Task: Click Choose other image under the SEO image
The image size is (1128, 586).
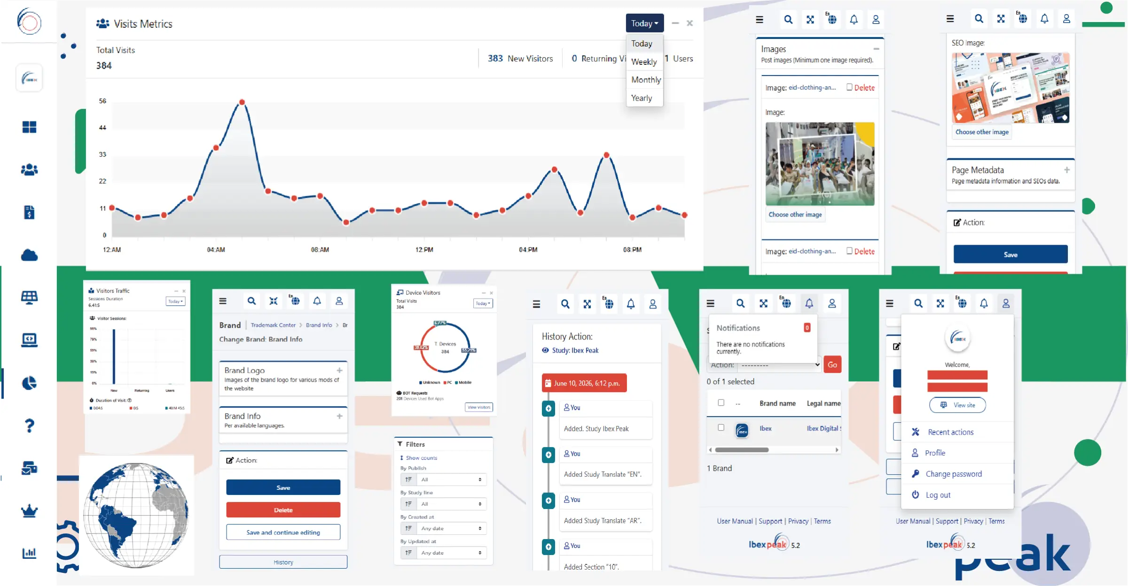Action: [982, 132]
